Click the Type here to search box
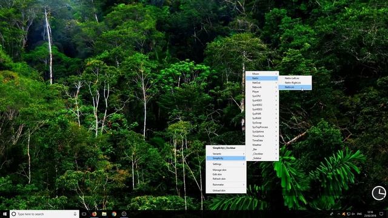This screenshot has height=218, width=388. tap(44, 214)
